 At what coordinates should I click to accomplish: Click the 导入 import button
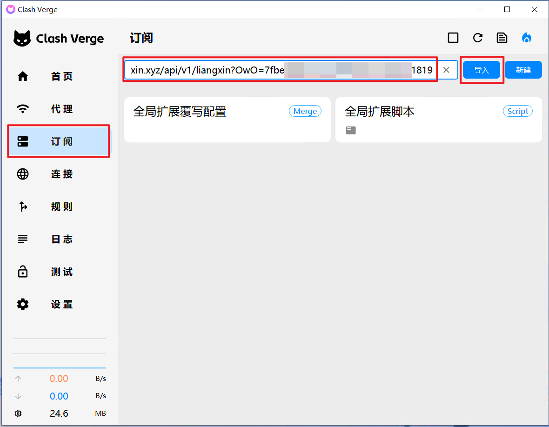(x=482, y=70)
